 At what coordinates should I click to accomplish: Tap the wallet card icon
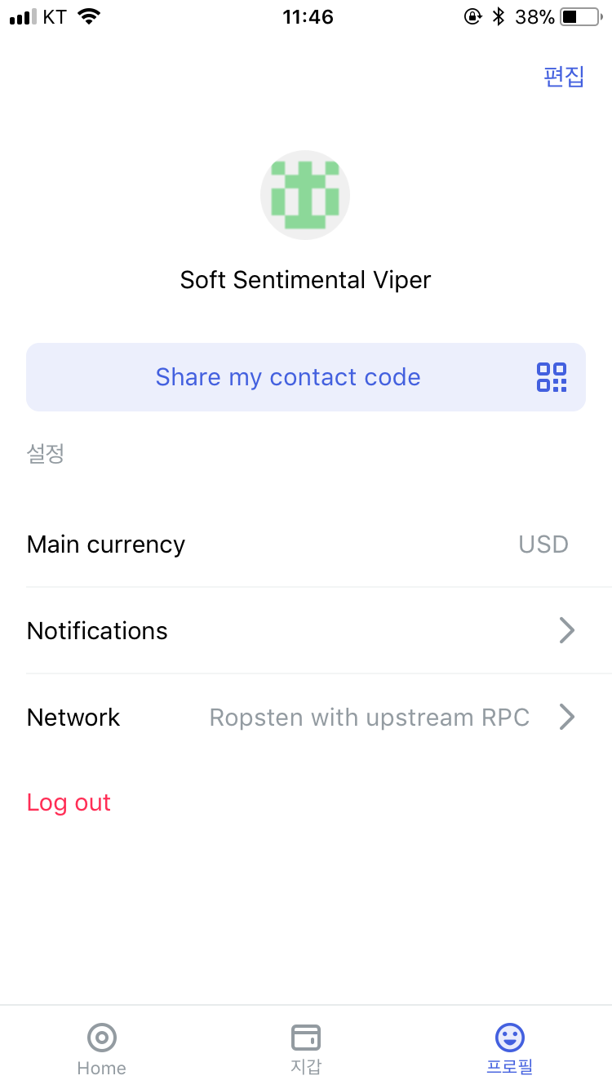(306, 1038)
